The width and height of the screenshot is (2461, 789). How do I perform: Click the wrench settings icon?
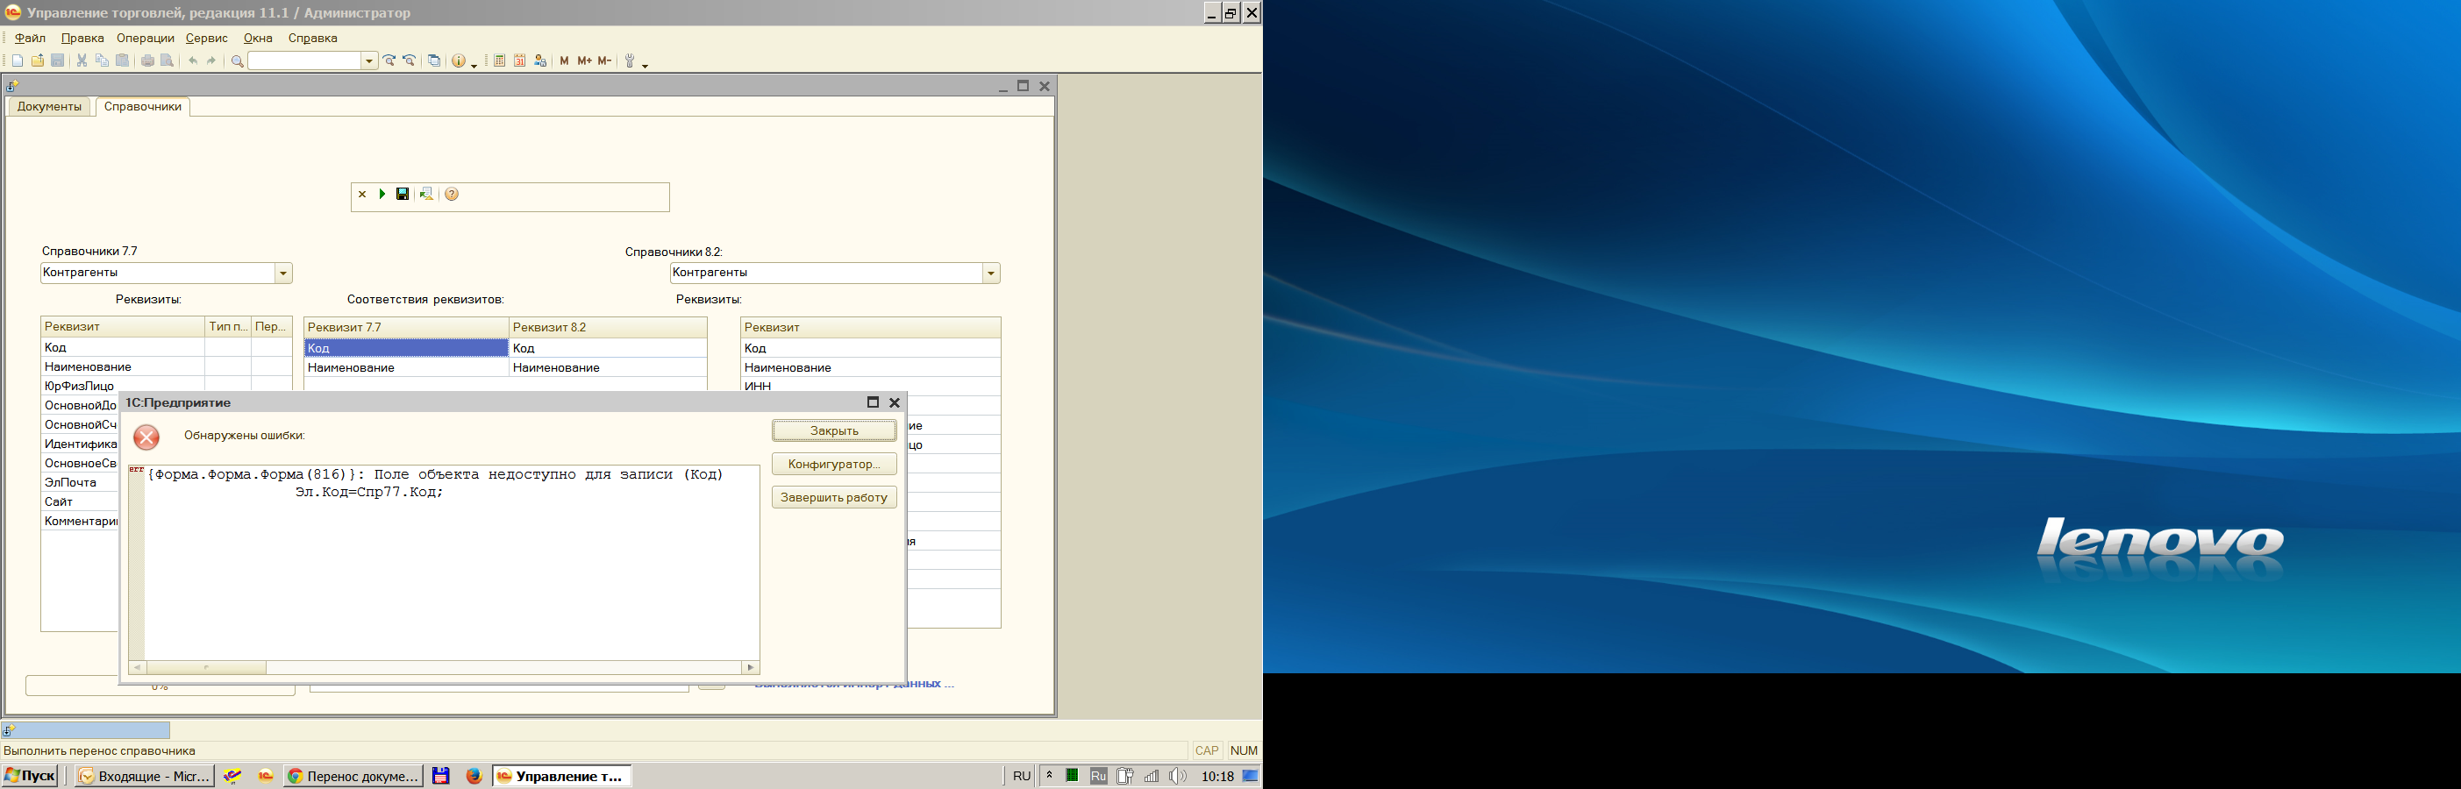[630, 61]
